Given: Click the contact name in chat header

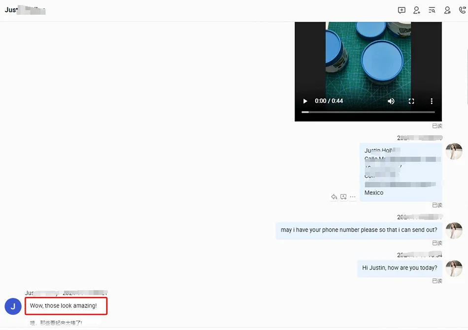Looking at the screenshot, I should (x=25, y=10).
